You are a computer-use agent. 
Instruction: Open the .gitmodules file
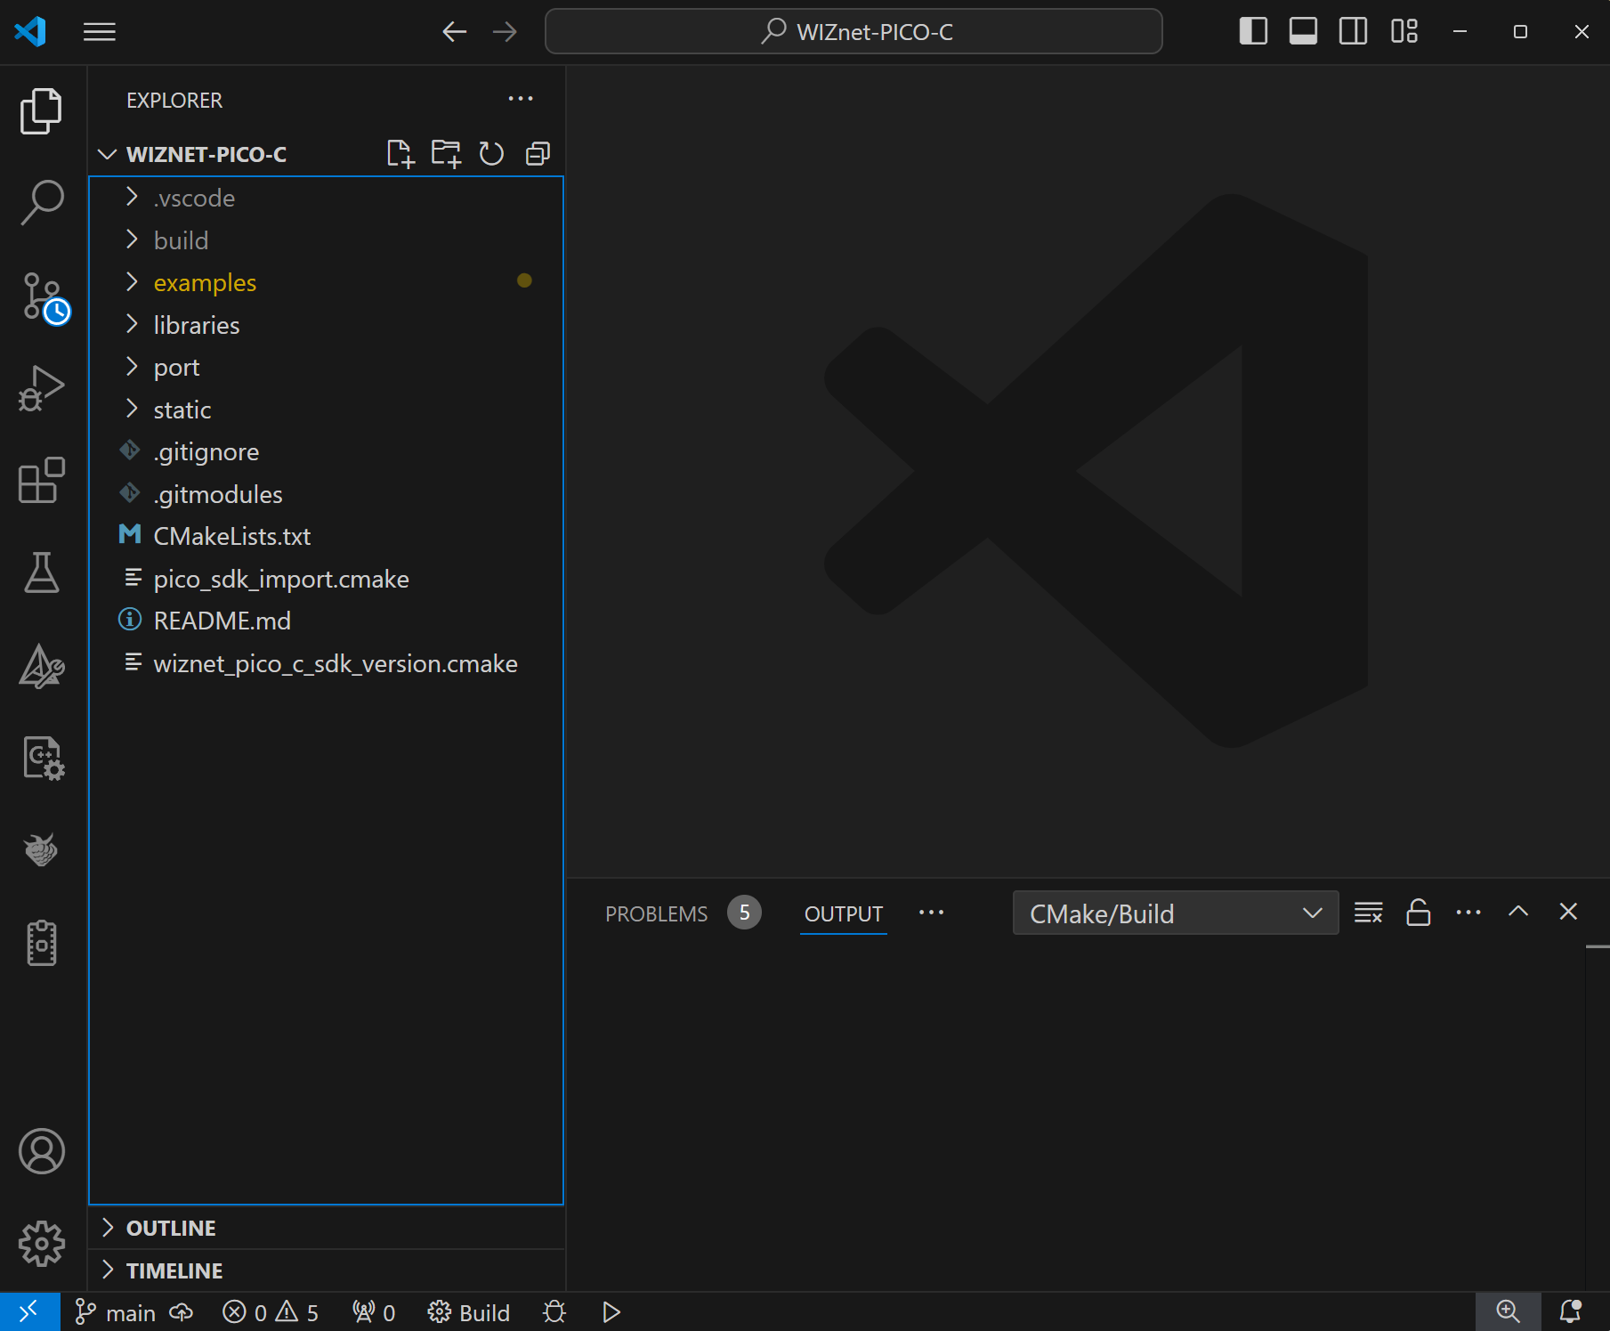[x=327, y=494]
